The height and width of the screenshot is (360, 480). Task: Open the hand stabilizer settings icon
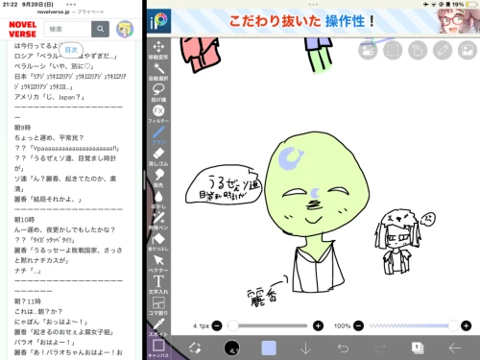[x=418, y=50]
